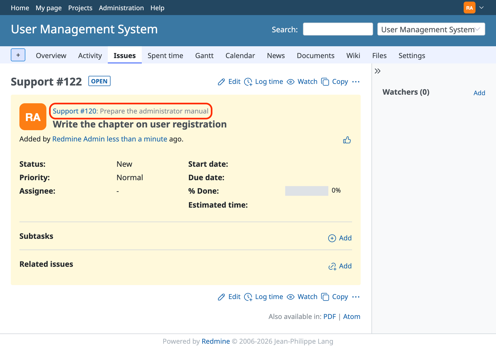Click the RA avatar in the top bar
The image size is (496, 348).
click(x=470, y=8)
